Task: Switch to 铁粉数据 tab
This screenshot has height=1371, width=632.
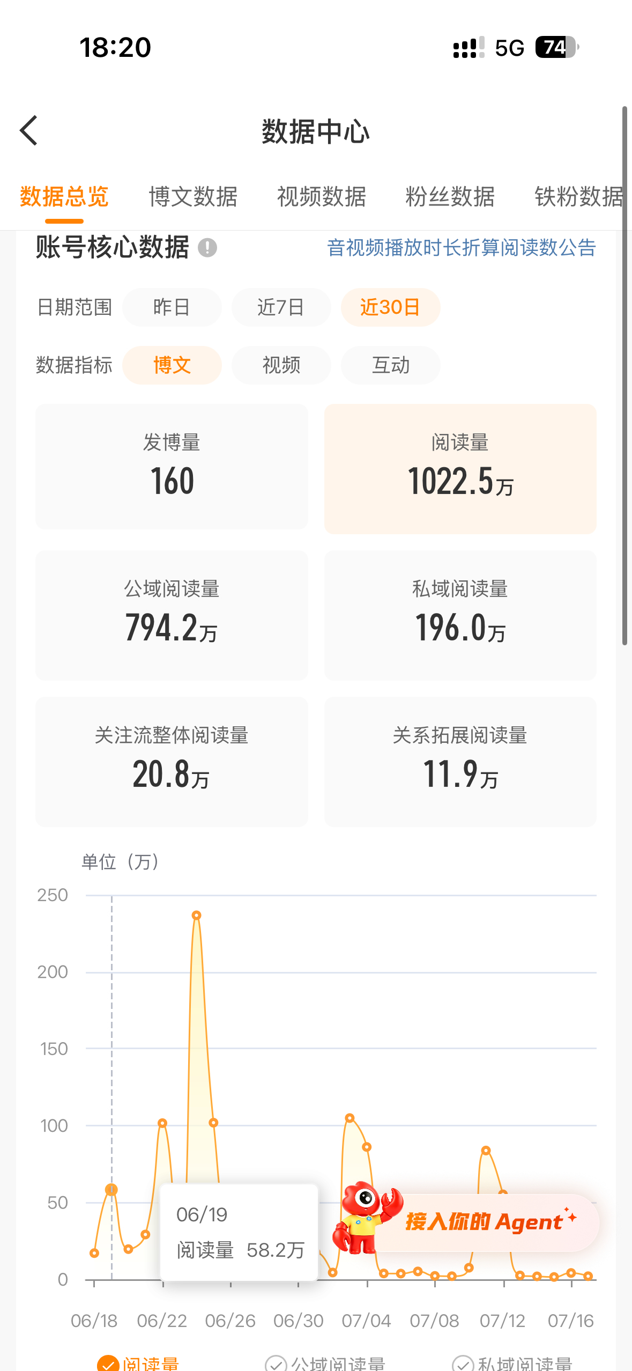Action: click(579, 197)
